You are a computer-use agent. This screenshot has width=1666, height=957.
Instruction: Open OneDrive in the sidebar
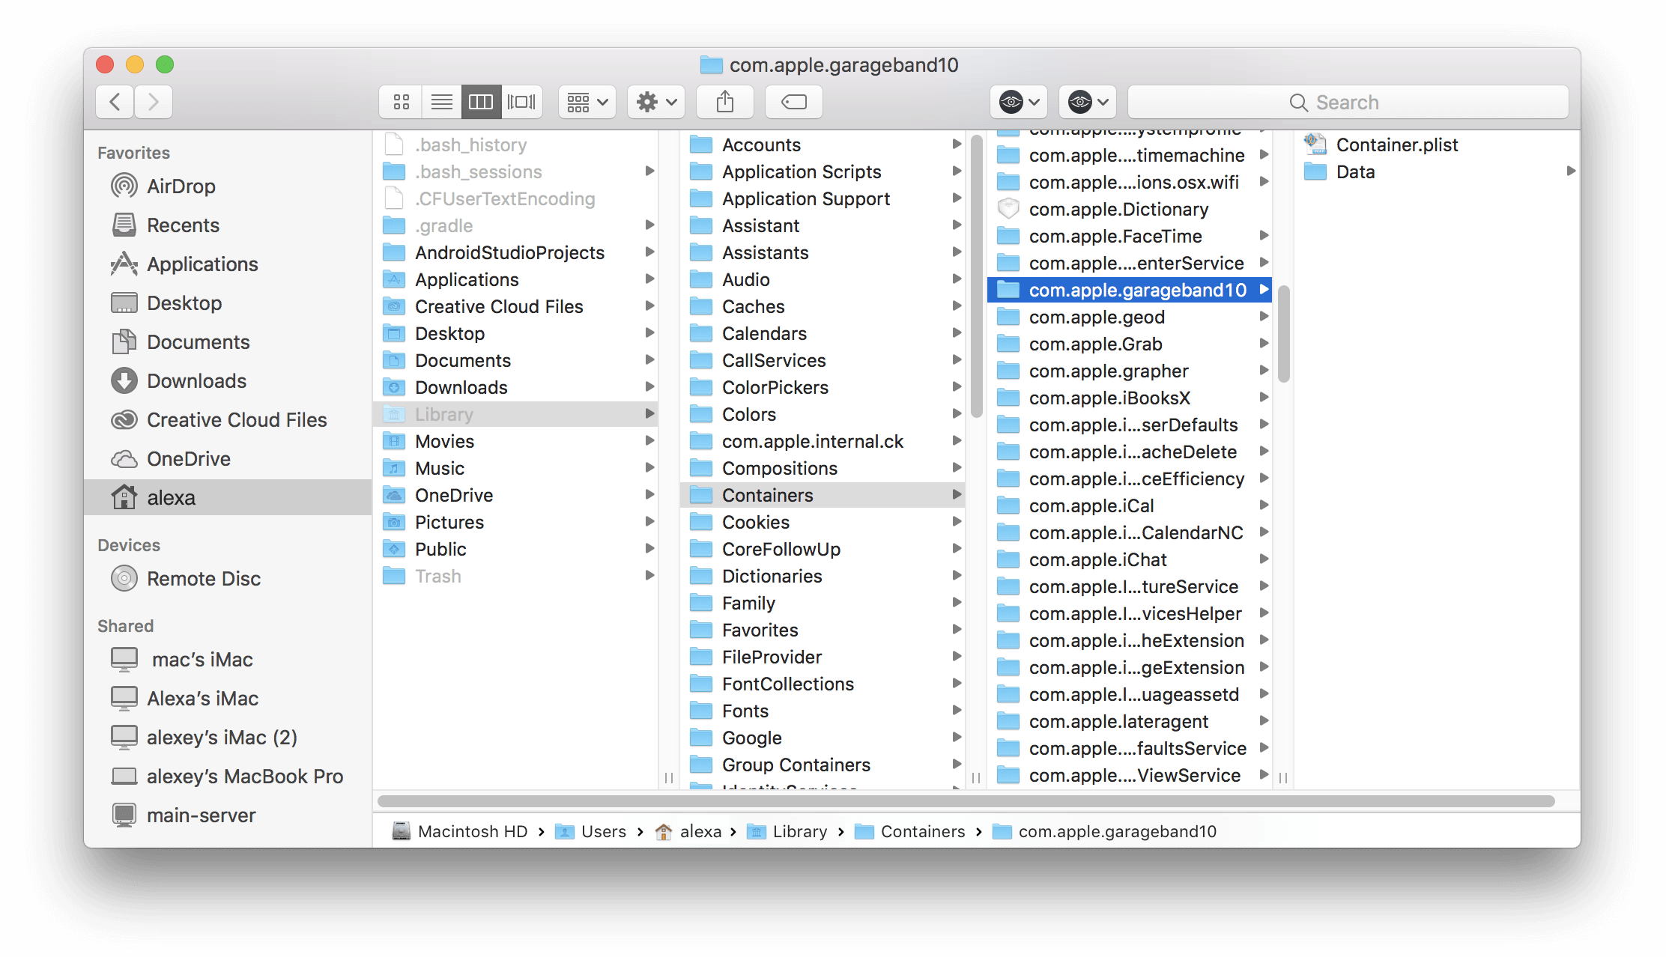pos(228,458)
